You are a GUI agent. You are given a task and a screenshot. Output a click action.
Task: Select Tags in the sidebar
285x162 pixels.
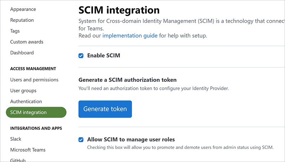click(15, 31)
